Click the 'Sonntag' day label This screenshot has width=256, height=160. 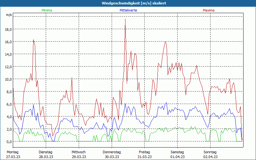tap(210, 152)
